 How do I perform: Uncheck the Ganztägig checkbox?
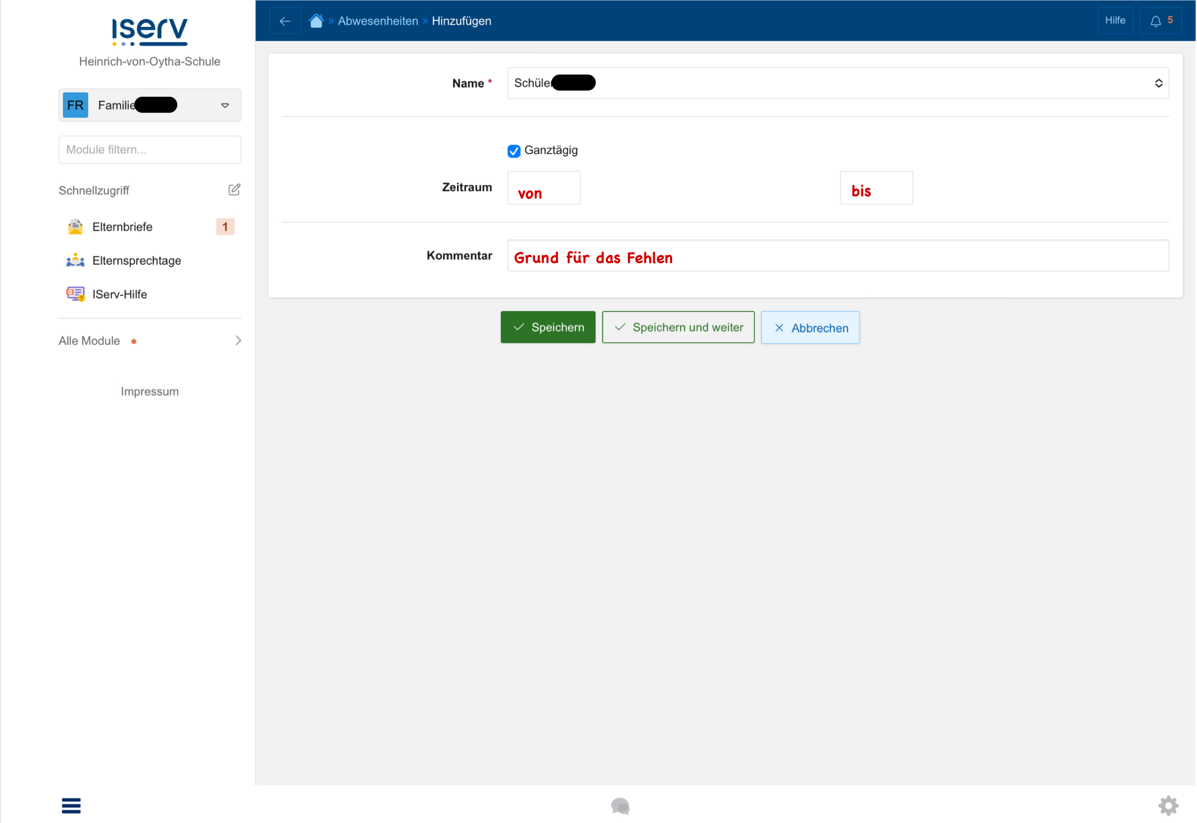pos(514,151)
